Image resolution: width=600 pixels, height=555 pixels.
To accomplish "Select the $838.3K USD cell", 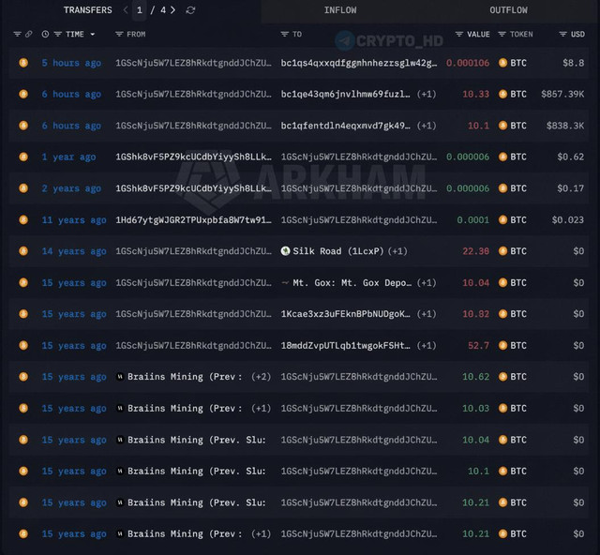I will tap(565, 126).
